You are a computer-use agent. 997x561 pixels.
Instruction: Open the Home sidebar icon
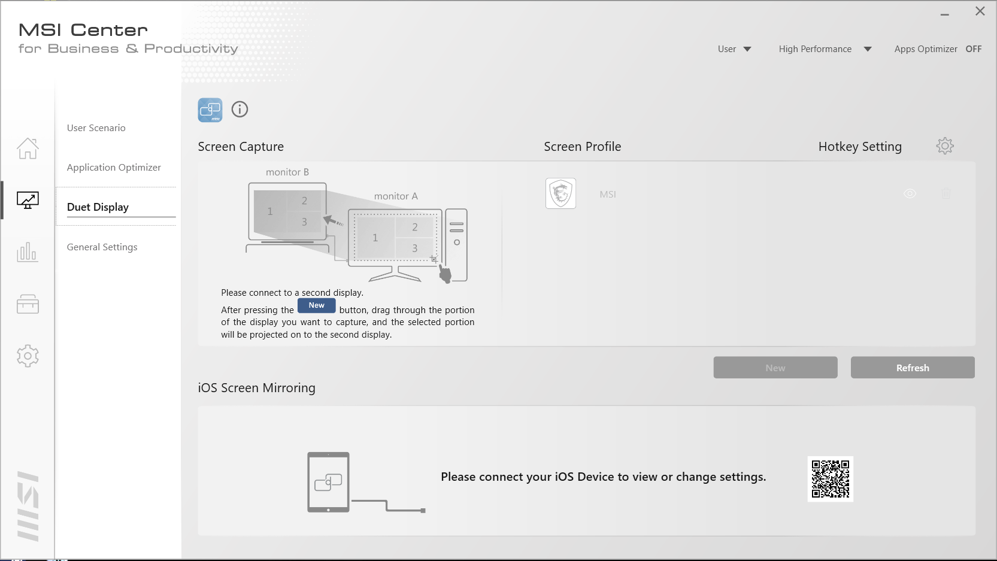click(x=28, y=148)
